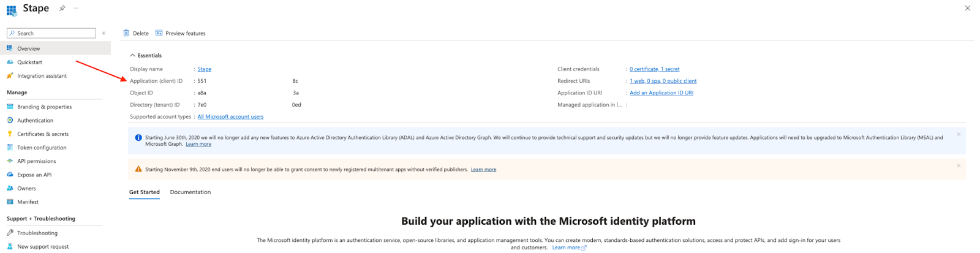
Task: Select Overview icon in sidebar
Action: tap(10, 48)
